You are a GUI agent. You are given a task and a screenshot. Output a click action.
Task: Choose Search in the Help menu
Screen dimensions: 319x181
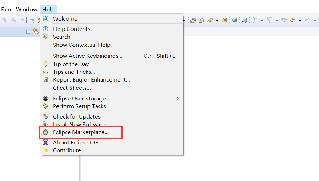(112, 37)
